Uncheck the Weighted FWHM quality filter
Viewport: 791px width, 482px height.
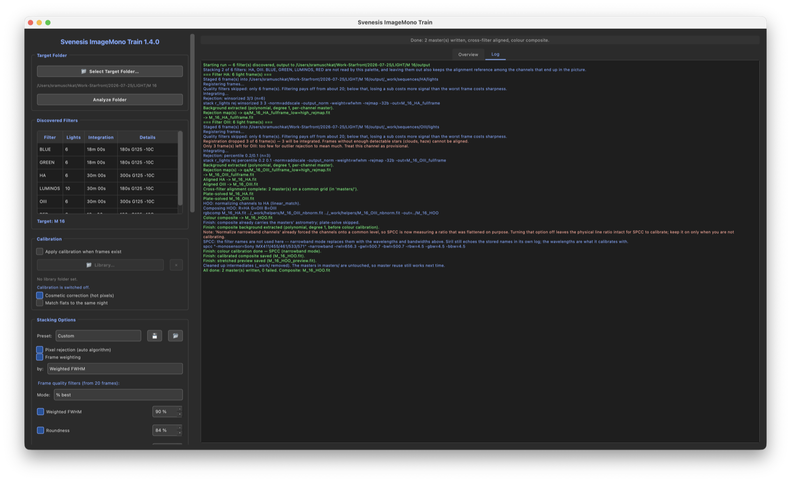coord(41,412)
